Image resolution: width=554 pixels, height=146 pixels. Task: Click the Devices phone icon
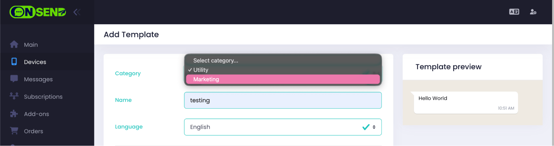[14, 62]
